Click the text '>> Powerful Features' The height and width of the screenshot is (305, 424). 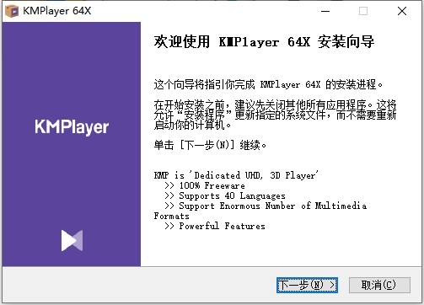(215, 226)
